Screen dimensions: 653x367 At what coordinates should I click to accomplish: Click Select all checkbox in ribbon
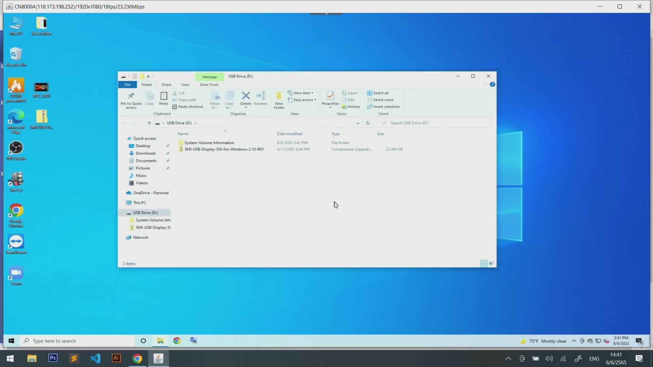tap(379, 93)
